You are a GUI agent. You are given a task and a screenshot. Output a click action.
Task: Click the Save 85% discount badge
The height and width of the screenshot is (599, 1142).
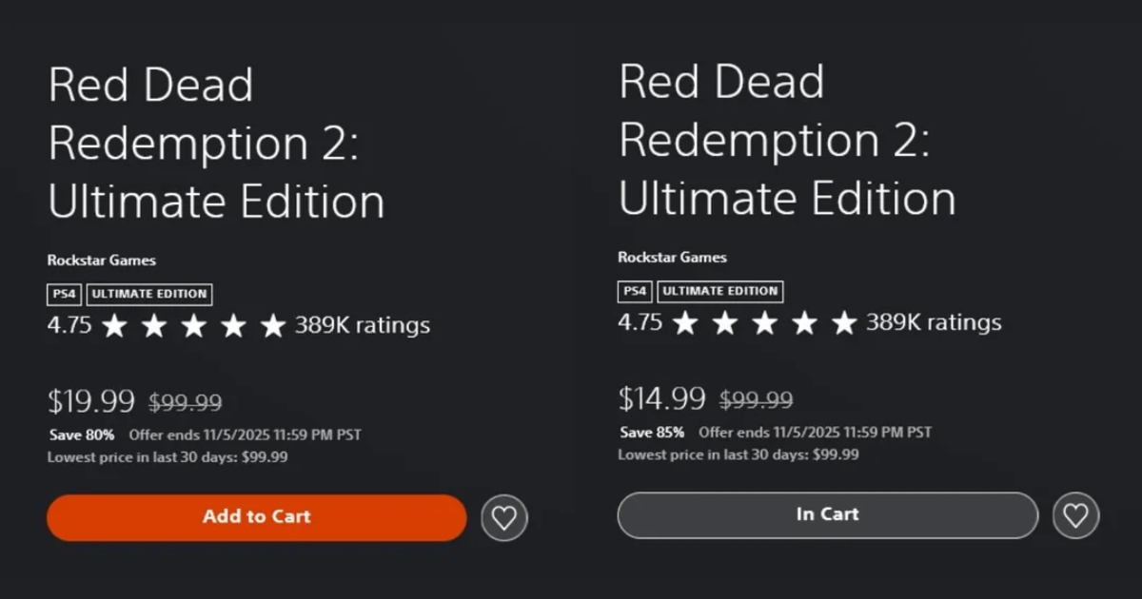coord(653,433)
